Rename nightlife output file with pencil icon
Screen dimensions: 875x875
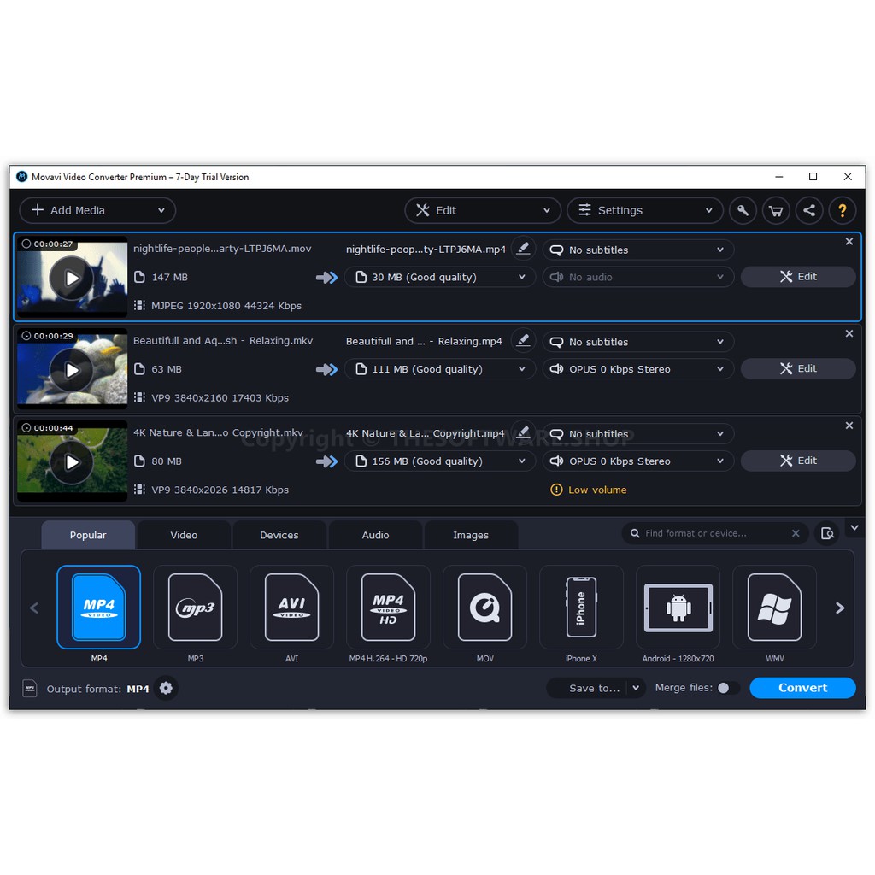click(524, 249)
